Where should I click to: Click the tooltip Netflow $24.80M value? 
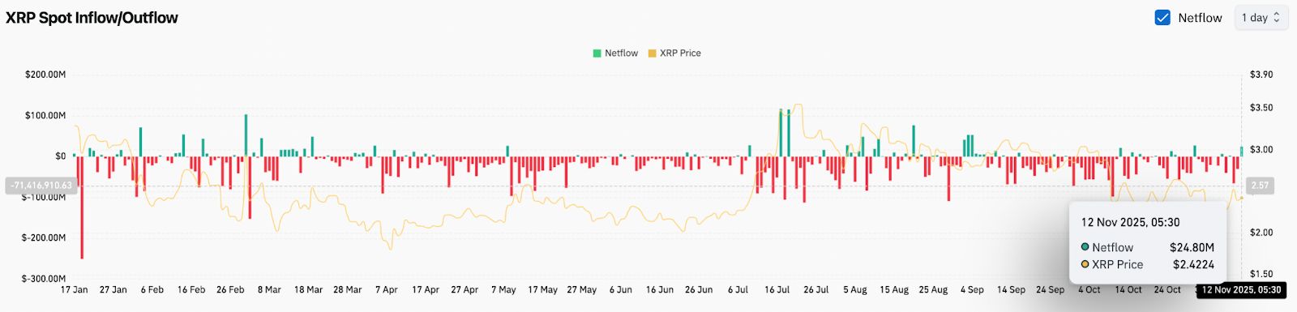1192,247
